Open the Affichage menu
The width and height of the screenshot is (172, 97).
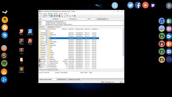(x=50, y=14)
